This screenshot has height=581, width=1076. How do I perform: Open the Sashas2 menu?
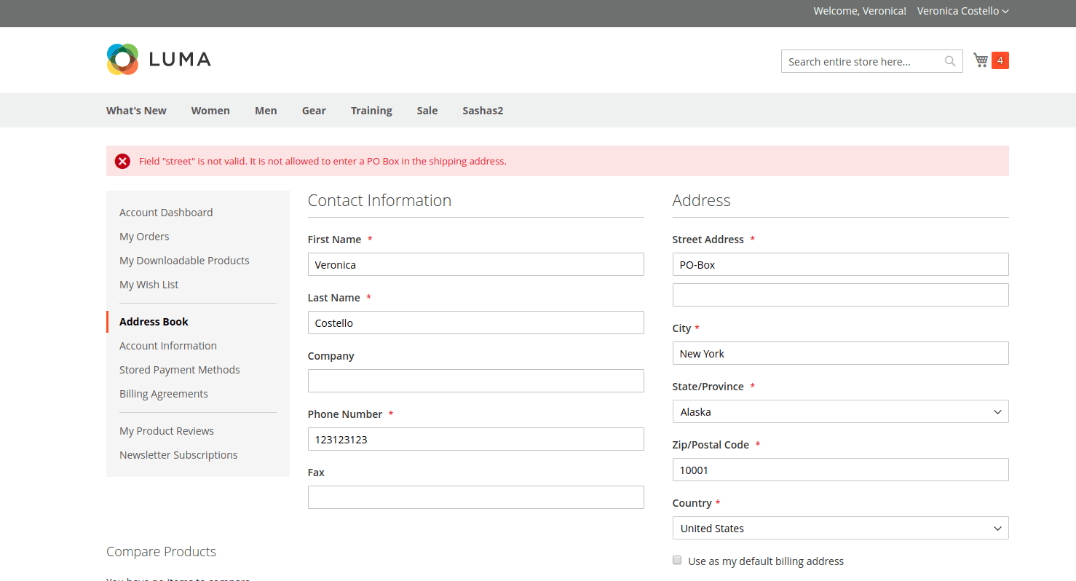pyautogui.click(x=483, y=111)
